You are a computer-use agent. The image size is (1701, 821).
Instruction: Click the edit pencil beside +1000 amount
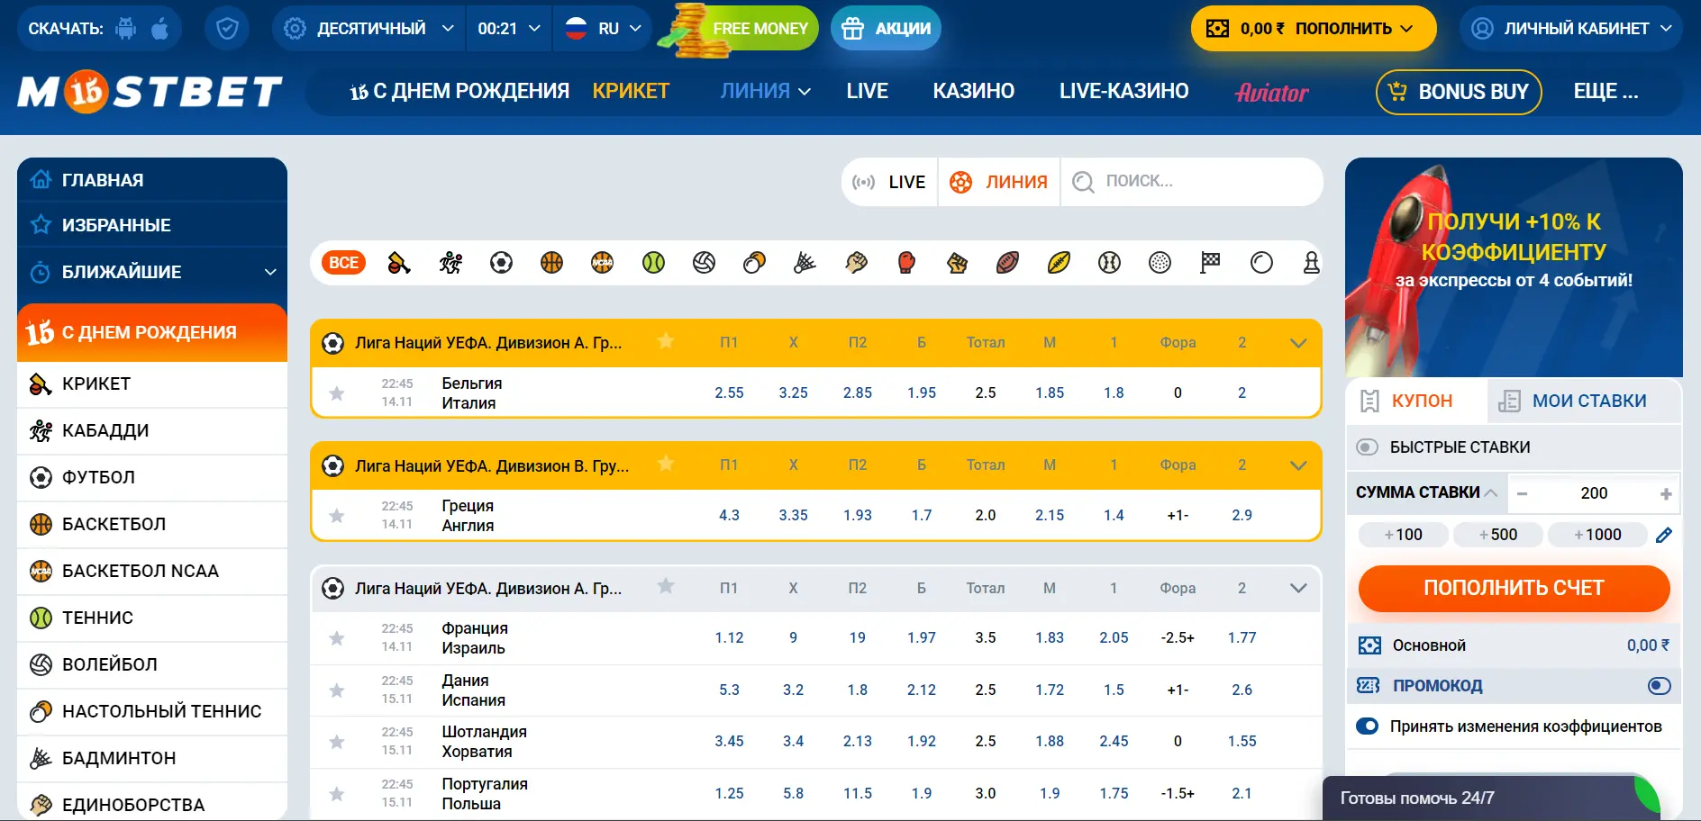pos(1664,535)
